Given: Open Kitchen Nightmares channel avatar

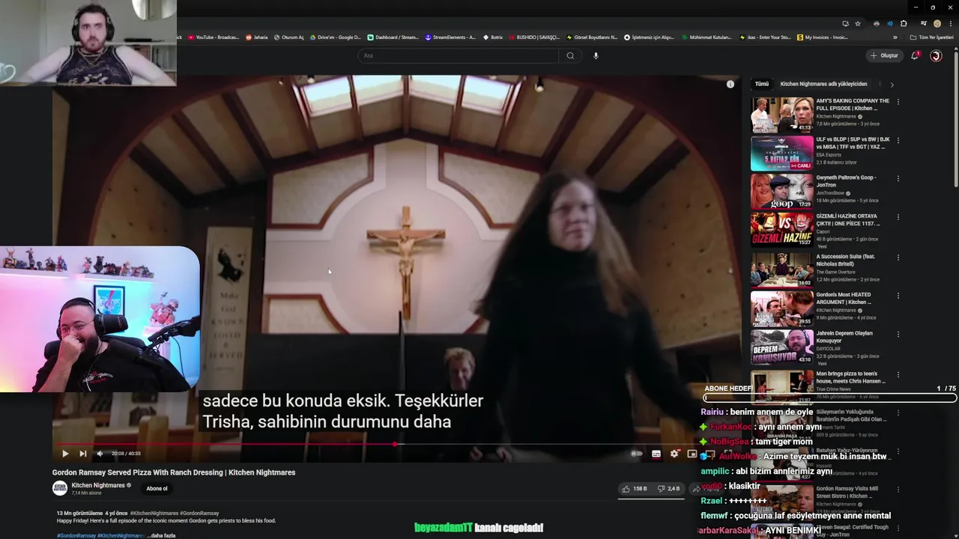Looking at the screenshot, I should coord(59,488).
